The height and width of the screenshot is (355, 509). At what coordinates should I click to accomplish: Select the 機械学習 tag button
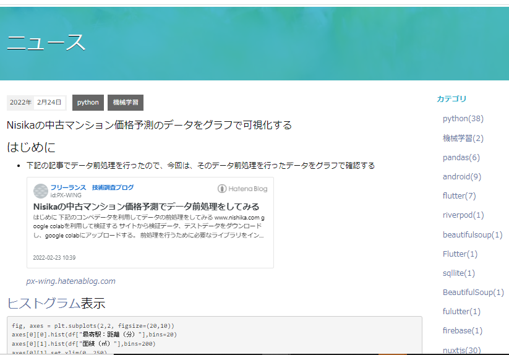click(126, 103)
